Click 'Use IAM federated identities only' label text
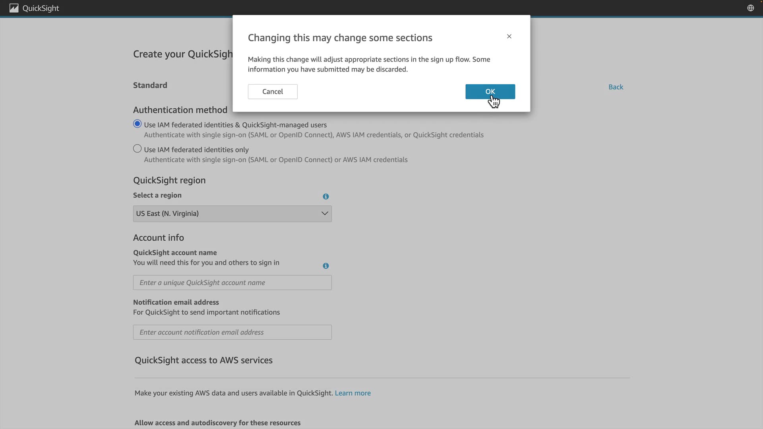This screenshot has width=763, height=429. [196, 150]
